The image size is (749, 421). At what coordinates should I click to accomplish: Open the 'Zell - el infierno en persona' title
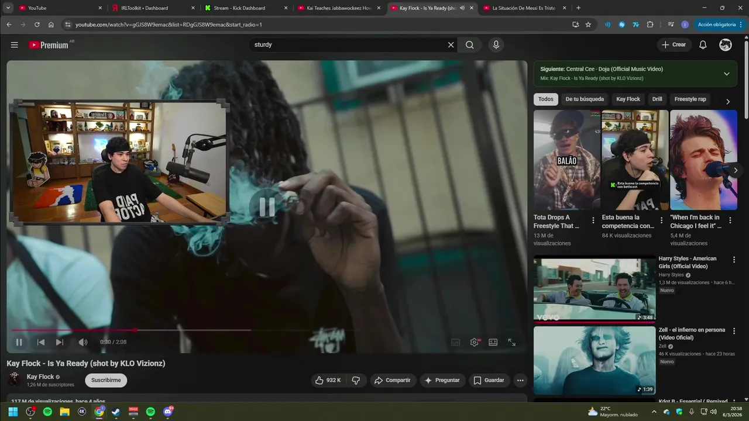[x=692, y=334]
